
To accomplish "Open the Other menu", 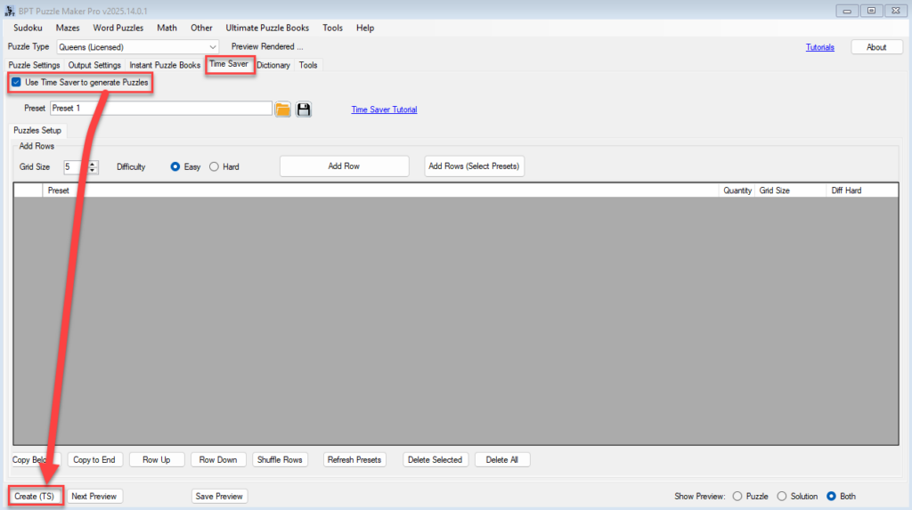I will [x=201, y=28].
